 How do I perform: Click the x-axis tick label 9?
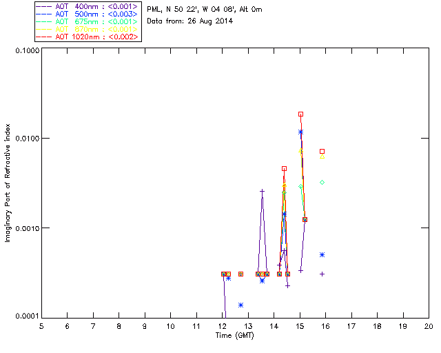(145, 326)
